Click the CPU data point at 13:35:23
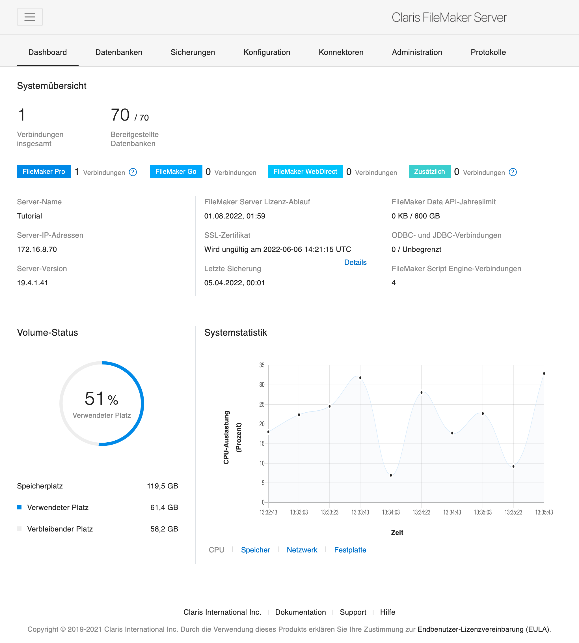Image resolution: width=579 pixels, height=643 pixels. pyautogui.click(x=513, y=466)
